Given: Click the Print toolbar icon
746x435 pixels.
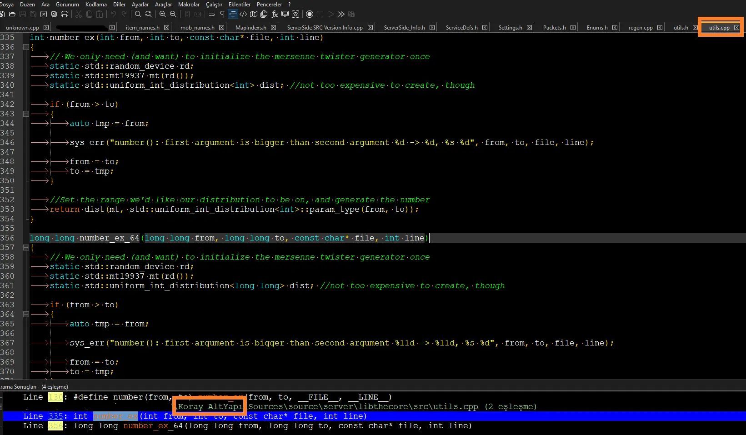Looking at the screenshot, I should (x=65, y=15).
